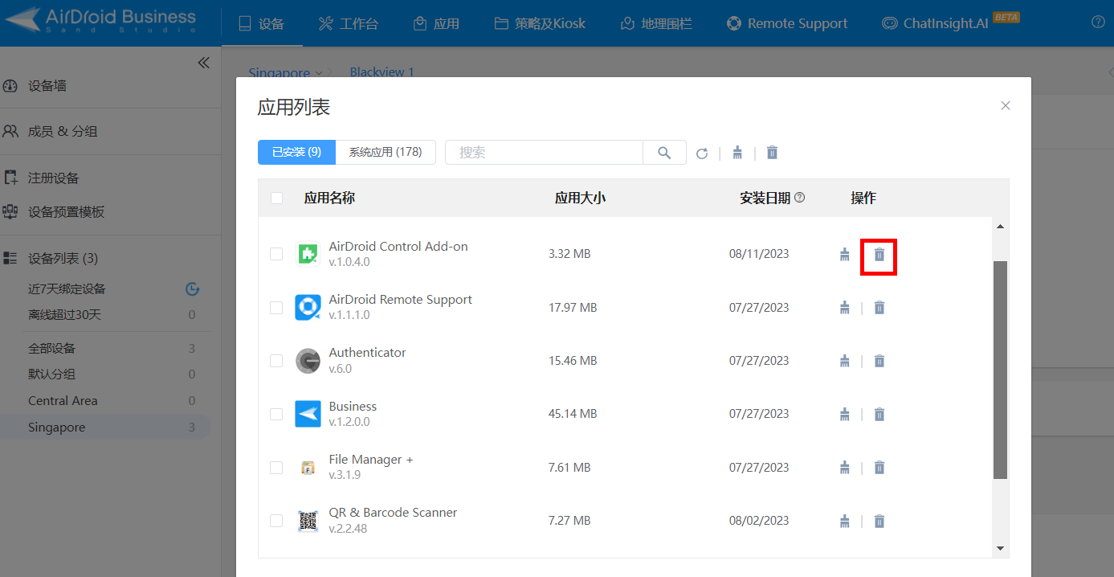Click the AirDroid Control Add-on app icon

tap(308, 254)
